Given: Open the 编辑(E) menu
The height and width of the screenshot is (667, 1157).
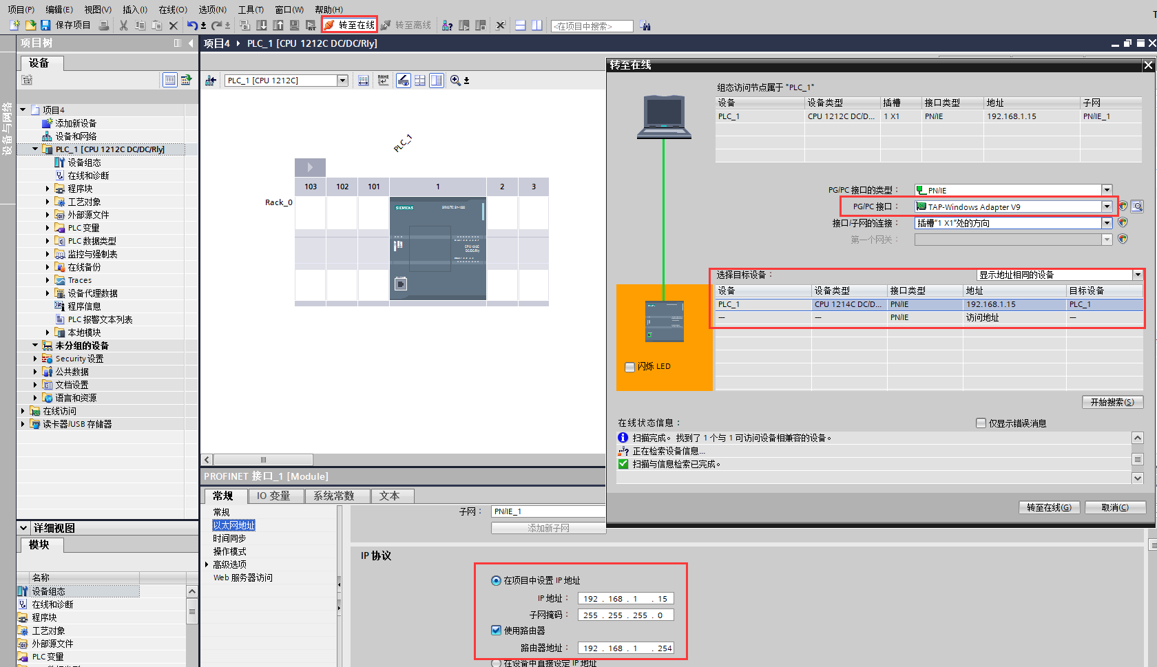Looking at the screenshot, I should click(59, 10).
